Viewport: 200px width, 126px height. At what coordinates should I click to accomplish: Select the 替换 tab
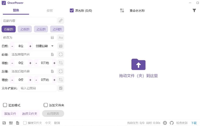16,10
